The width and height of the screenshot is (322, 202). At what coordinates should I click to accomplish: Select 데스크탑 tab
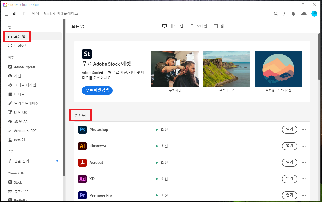click(x=173, y=26)
